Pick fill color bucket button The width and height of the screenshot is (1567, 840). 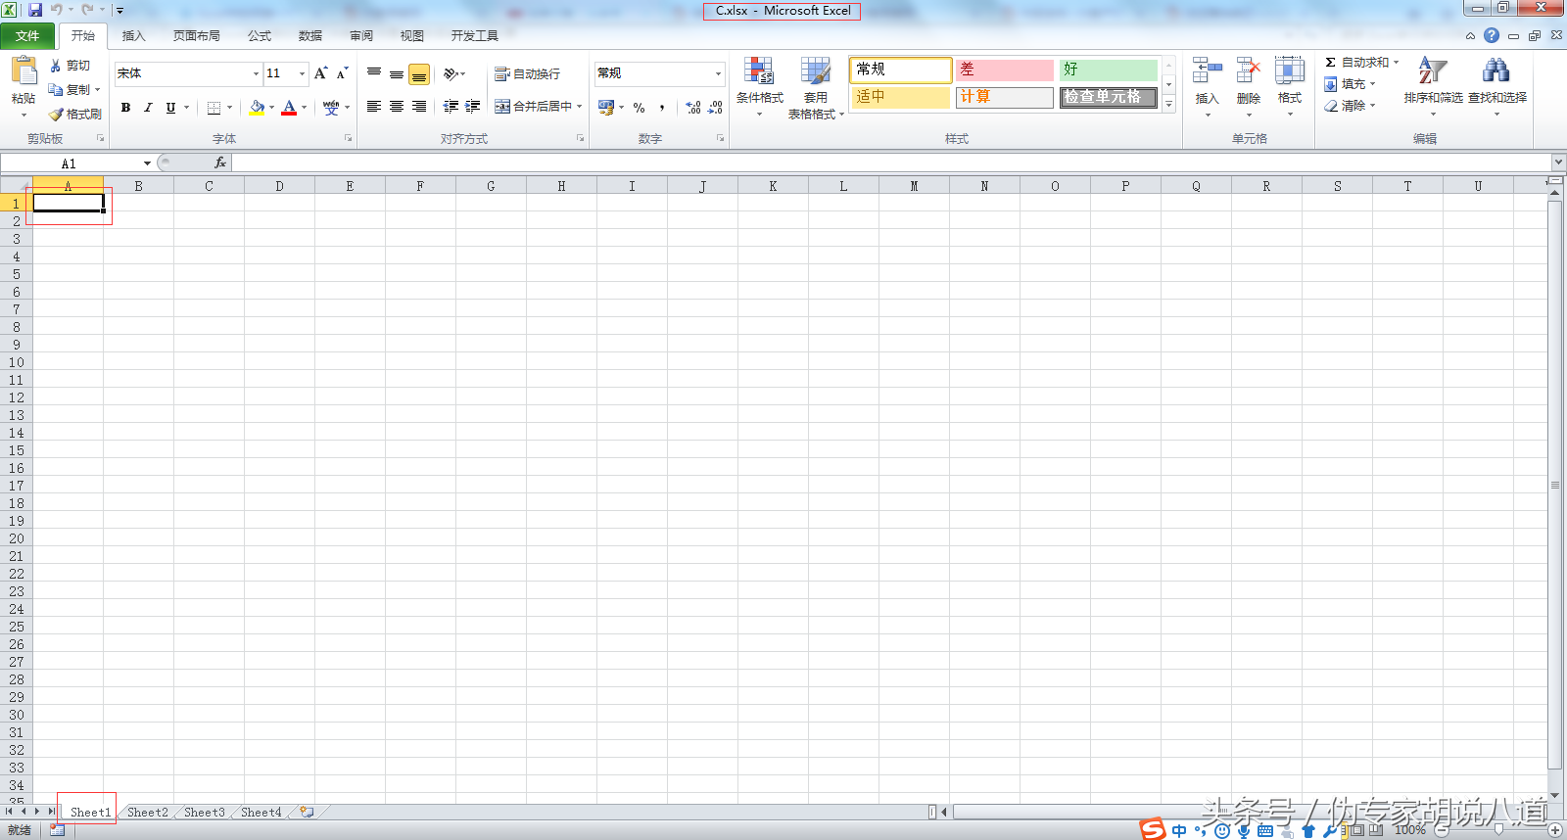257,108
